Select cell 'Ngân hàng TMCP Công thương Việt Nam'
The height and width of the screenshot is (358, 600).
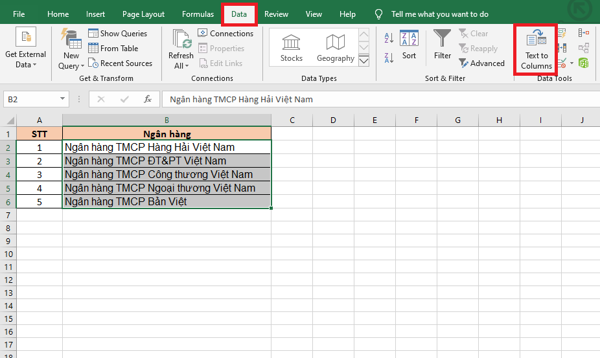click(x=167, y=174)
